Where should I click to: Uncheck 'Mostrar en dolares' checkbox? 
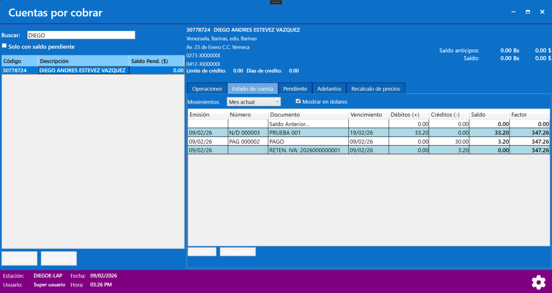pos(298,101)
